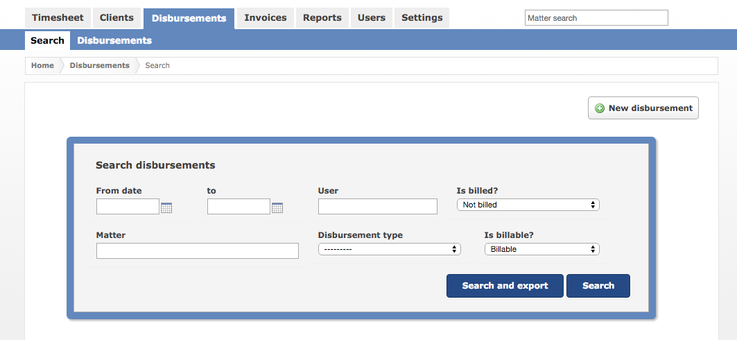Viewport: 737px width, 340px height.
Task: Select the Users tab
Action: (x=372, y=18)
